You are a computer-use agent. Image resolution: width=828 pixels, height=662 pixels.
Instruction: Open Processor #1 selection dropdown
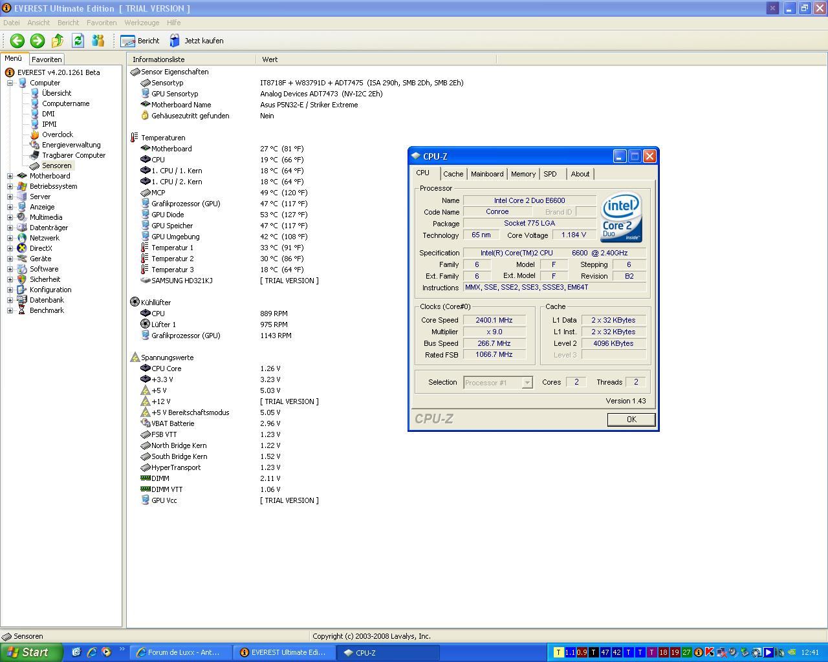[527, 383]
